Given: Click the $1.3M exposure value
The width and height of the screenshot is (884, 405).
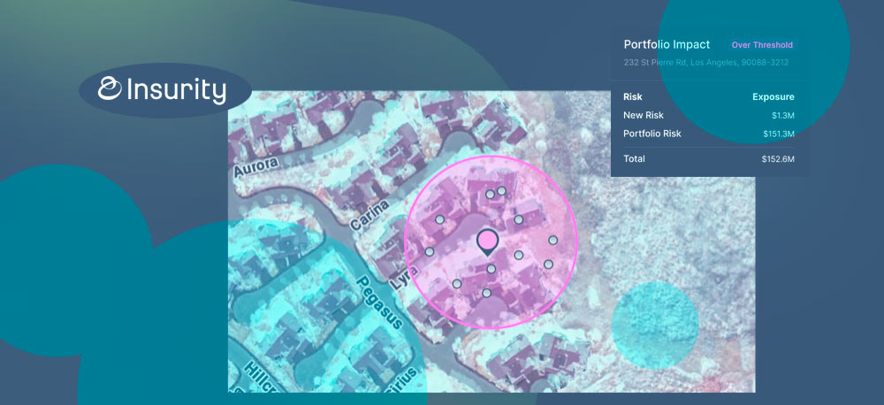Looking at the screenshot, I should (783, 116).
